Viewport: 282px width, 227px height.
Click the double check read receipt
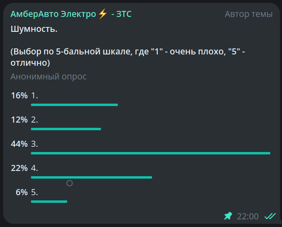(270, 217)
